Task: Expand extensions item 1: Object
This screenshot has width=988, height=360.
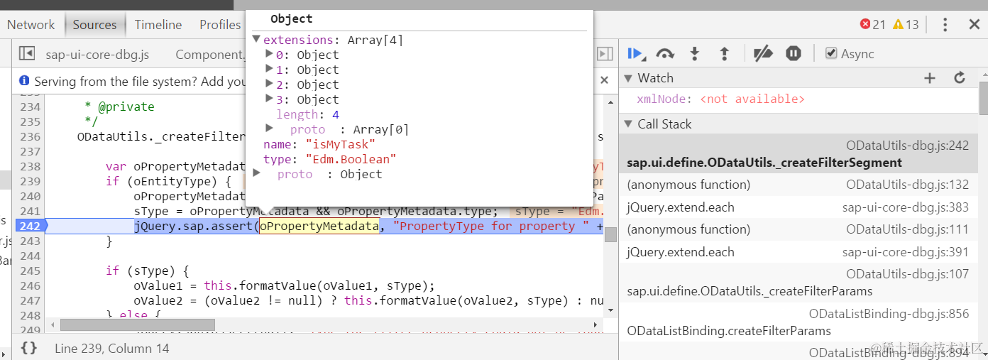Action: [x=269, y=69]
